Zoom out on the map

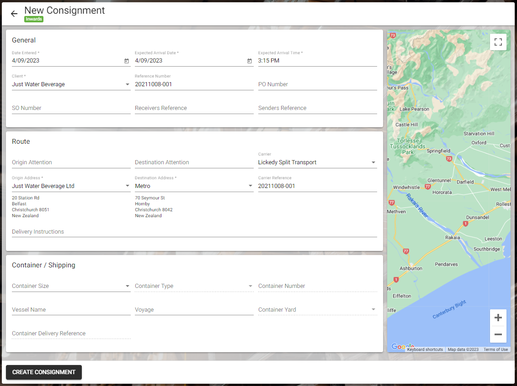[498, 334]
